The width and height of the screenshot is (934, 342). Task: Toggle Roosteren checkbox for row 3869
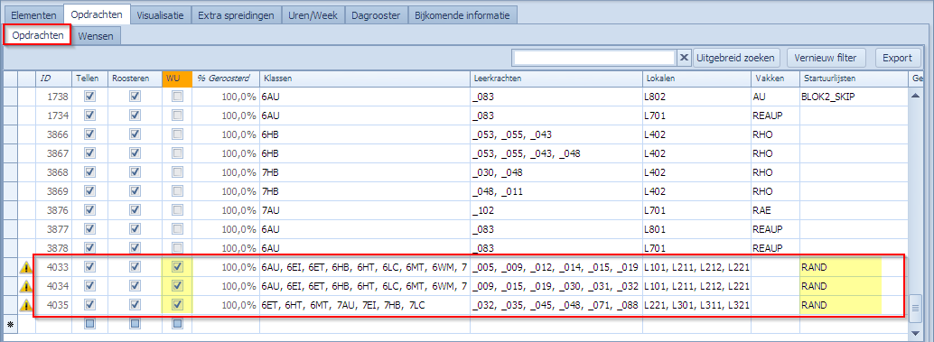135,191
